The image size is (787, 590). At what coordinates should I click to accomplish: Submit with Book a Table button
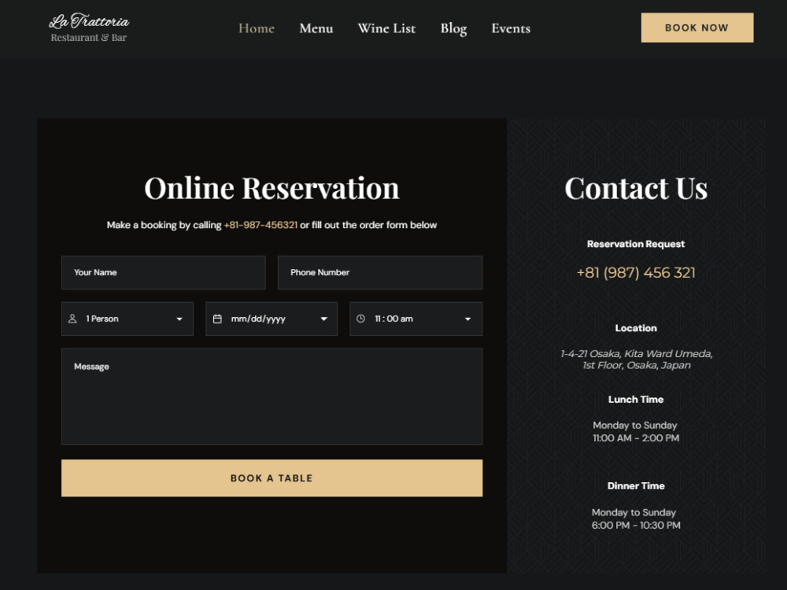[x=272, y=478]
